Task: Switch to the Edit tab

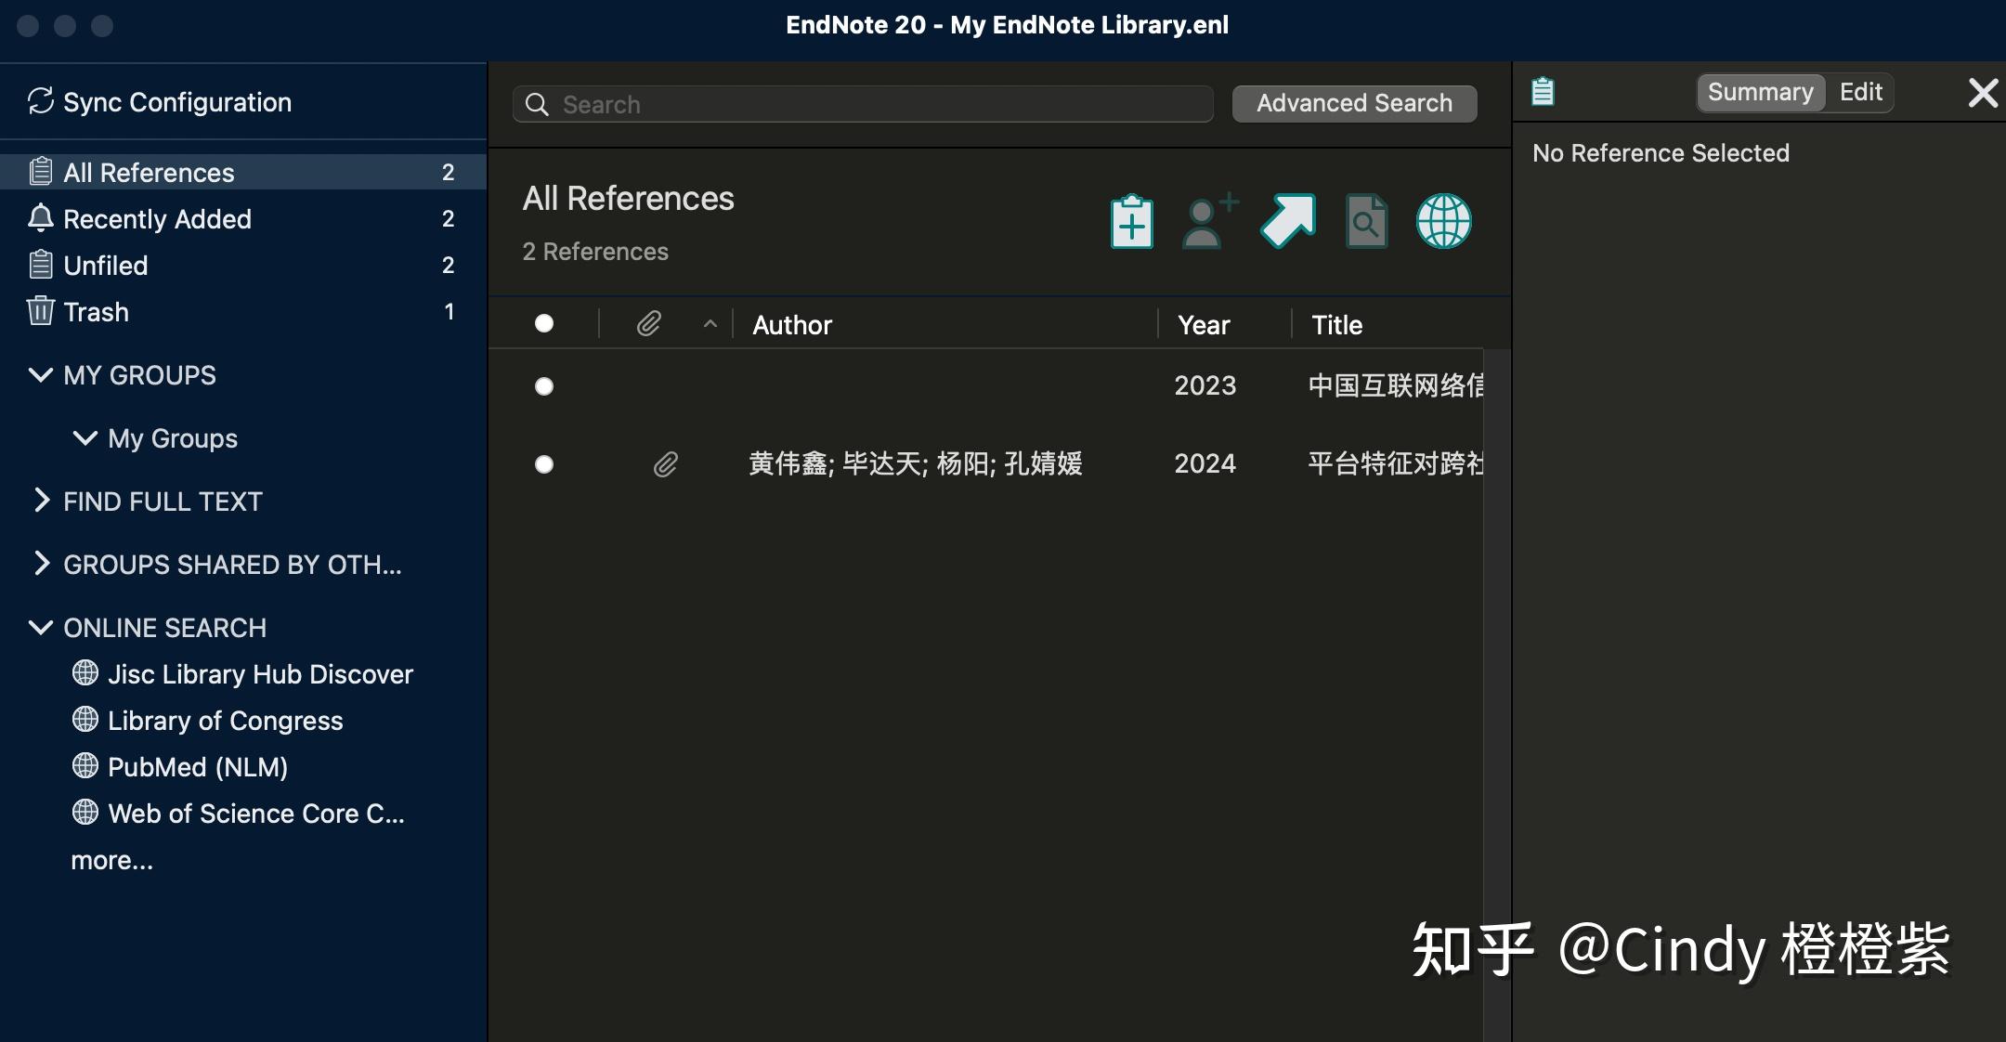Action: click(x=1860, y=92)
